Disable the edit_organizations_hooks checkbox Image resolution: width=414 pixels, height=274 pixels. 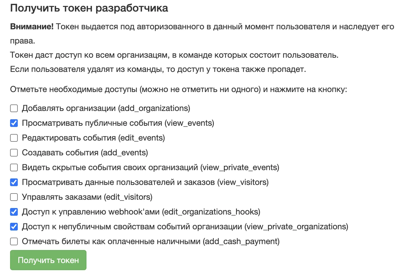14,212
